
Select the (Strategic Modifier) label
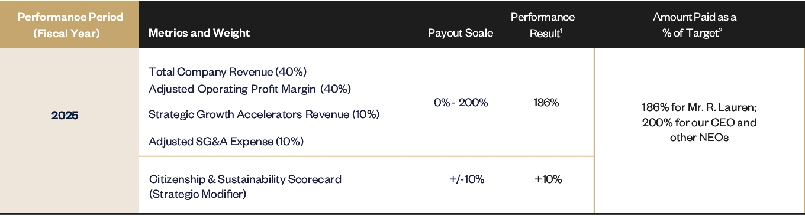[x=197, y=194]
